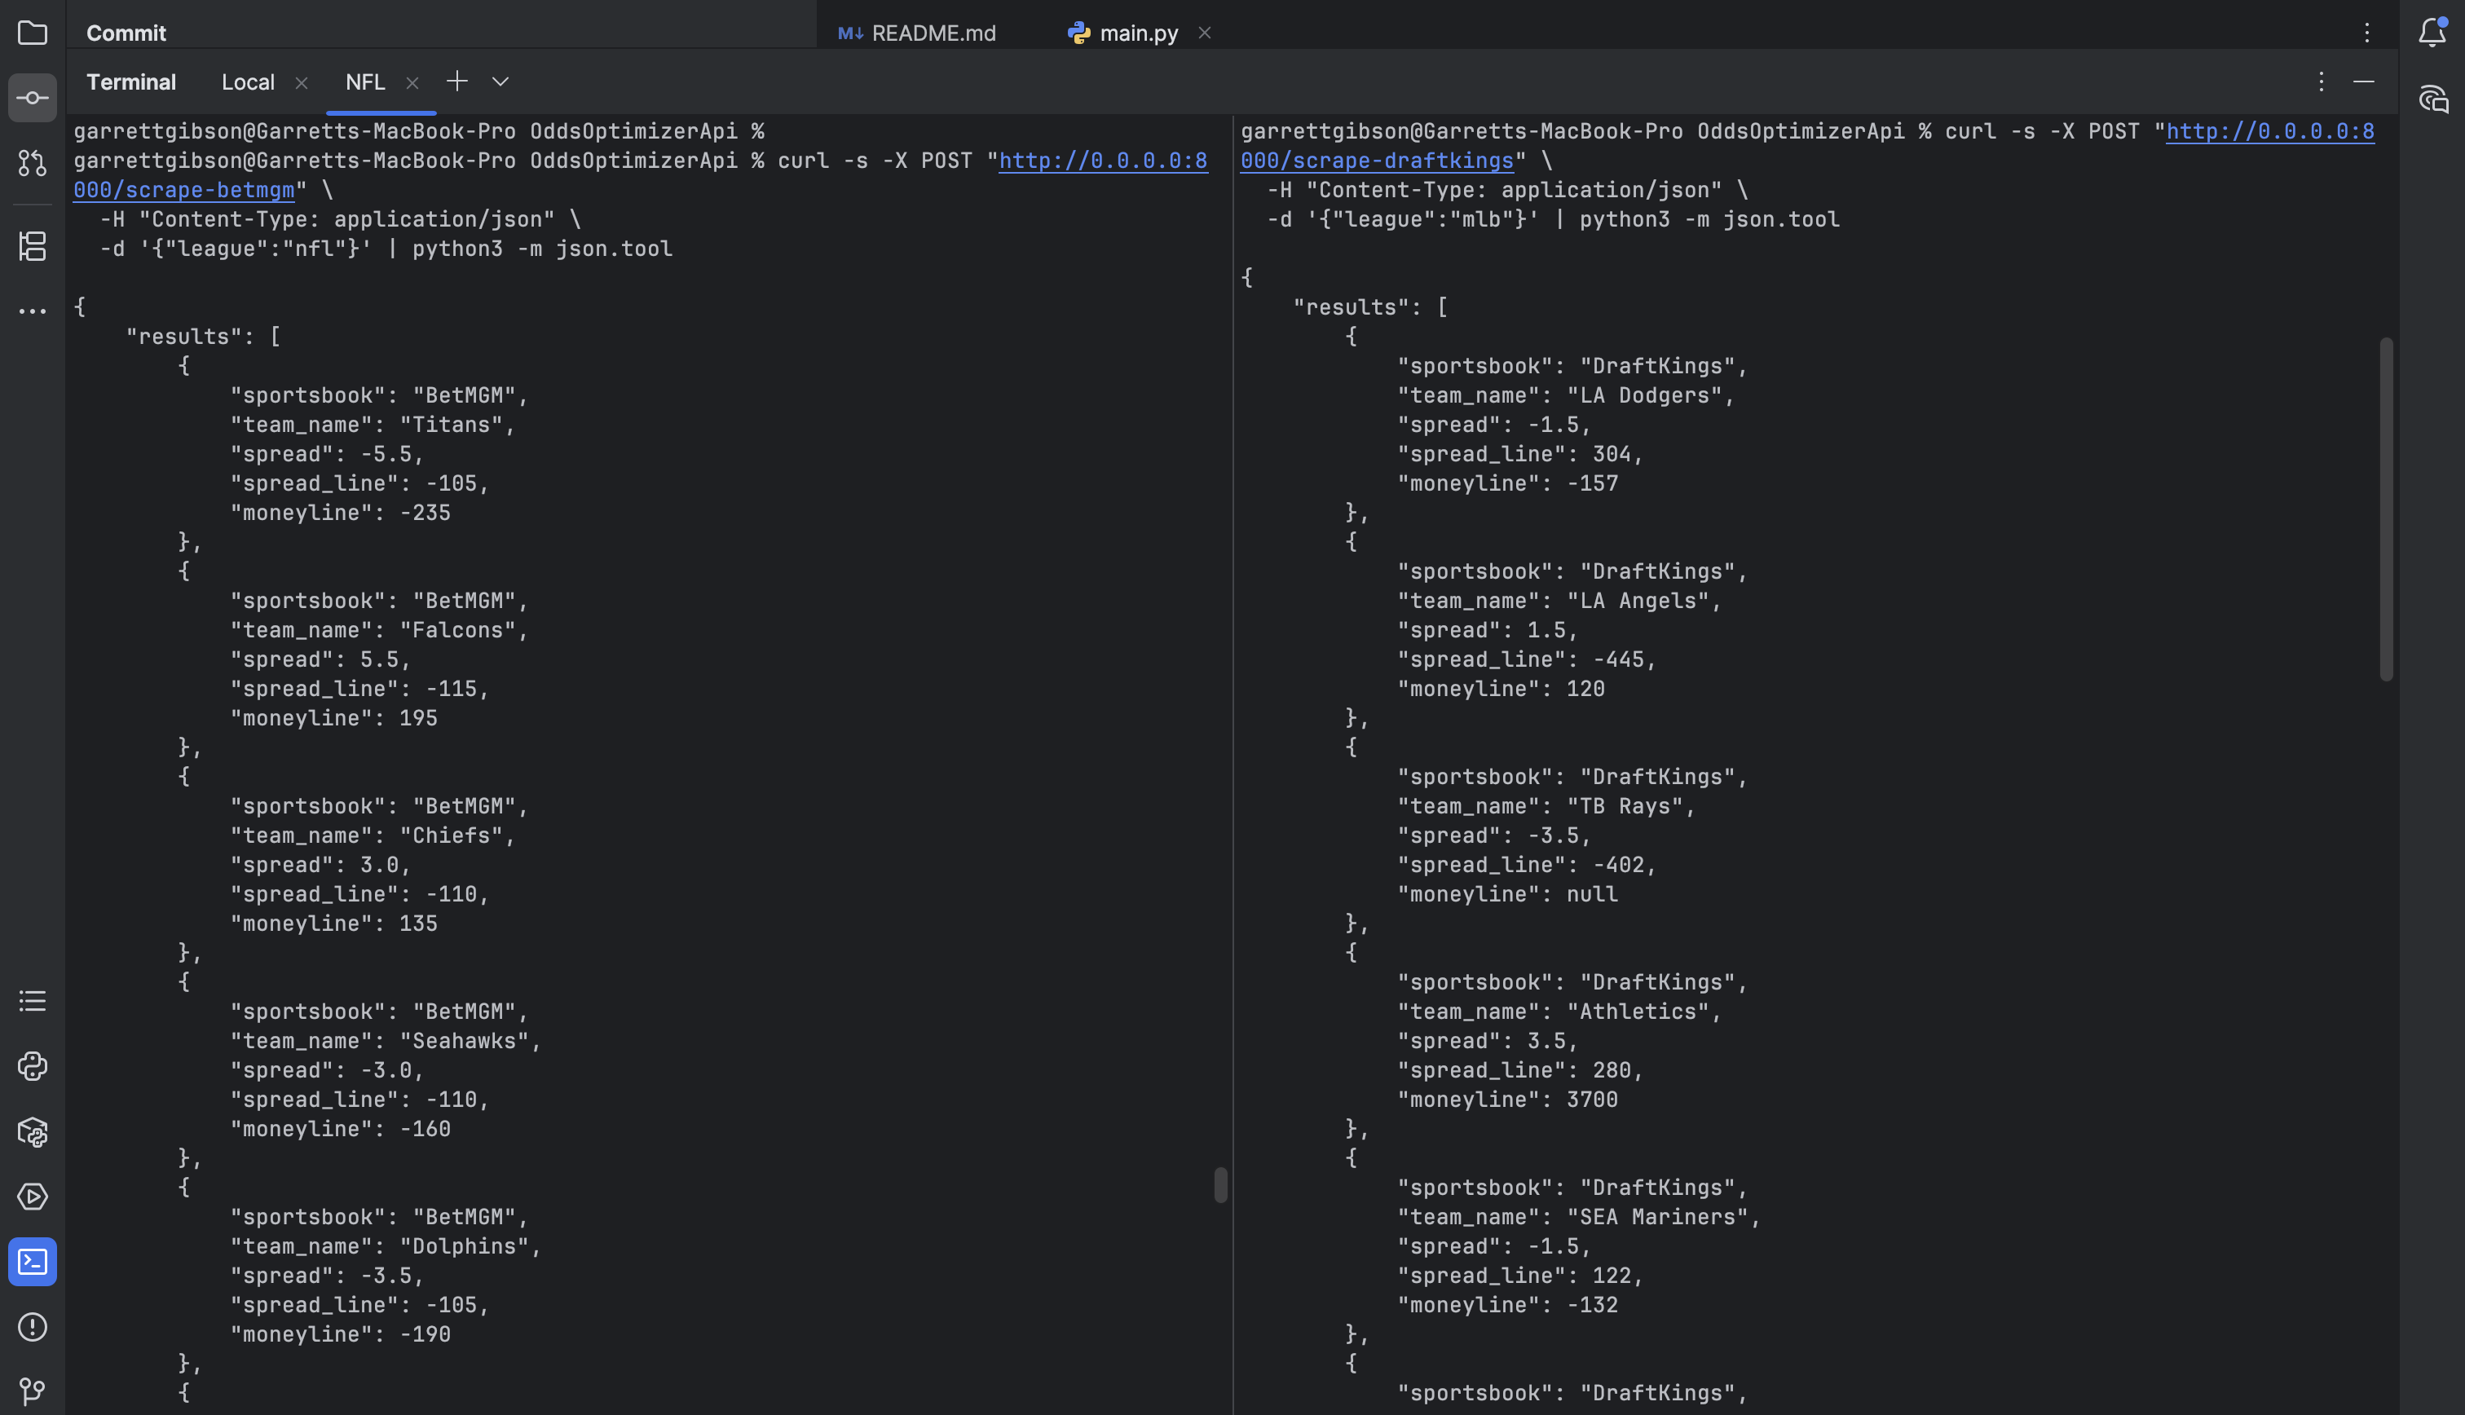Close the NFL terminal tab
This screenshot has height=1415, width=2465.
coord(412,82)
